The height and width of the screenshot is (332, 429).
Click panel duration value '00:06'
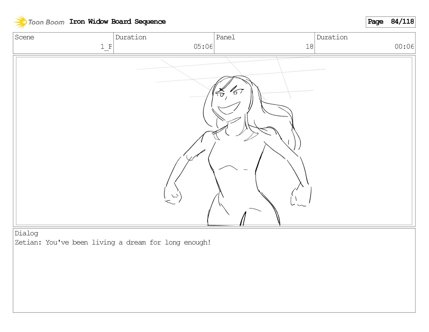point(404,47)
